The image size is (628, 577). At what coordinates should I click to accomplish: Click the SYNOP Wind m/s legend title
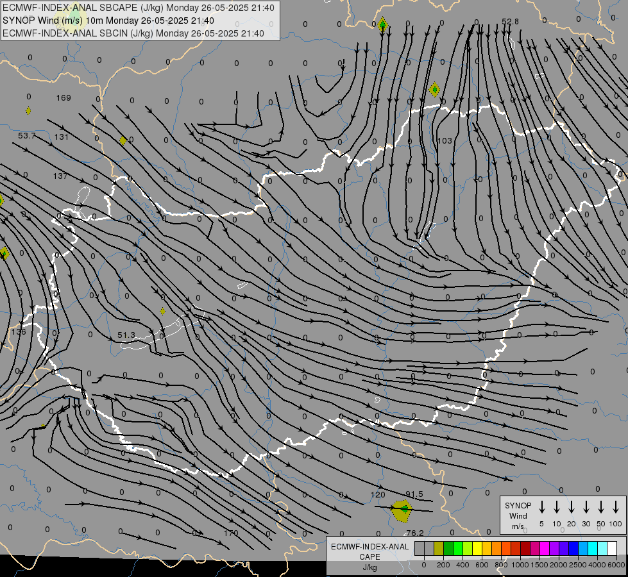click(518, 515)
